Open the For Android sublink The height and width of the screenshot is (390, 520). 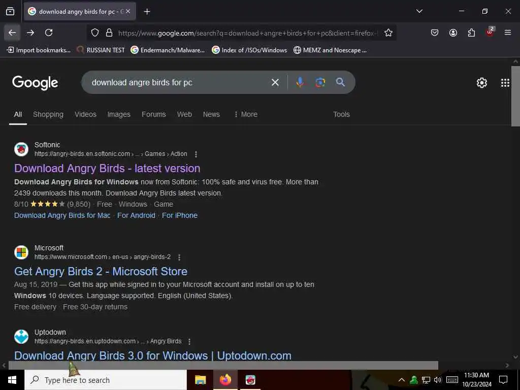pyautogui.click(x=136, y=215)
